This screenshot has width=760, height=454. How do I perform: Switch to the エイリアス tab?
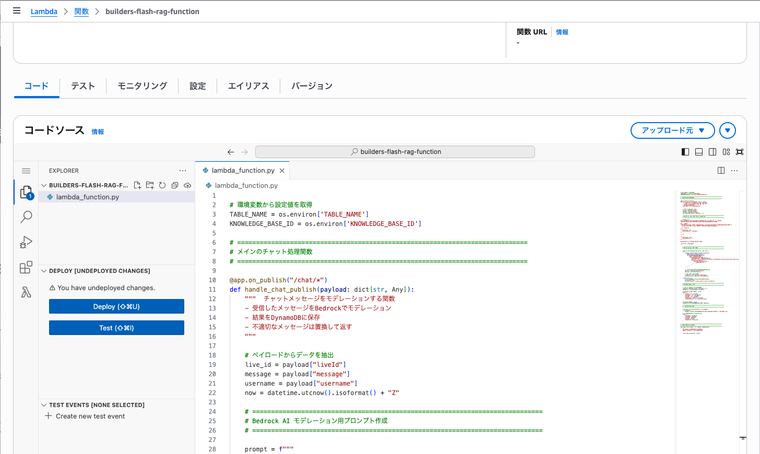click(248, 86)
